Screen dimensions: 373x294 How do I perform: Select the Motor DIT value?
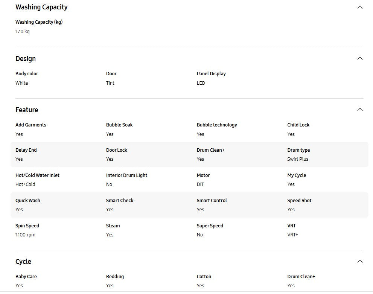coord(200,184)
